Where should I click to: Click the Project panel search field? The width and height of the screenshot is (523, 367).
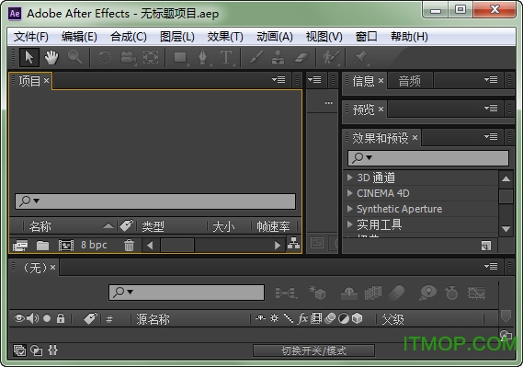click(x=155, y=201)
